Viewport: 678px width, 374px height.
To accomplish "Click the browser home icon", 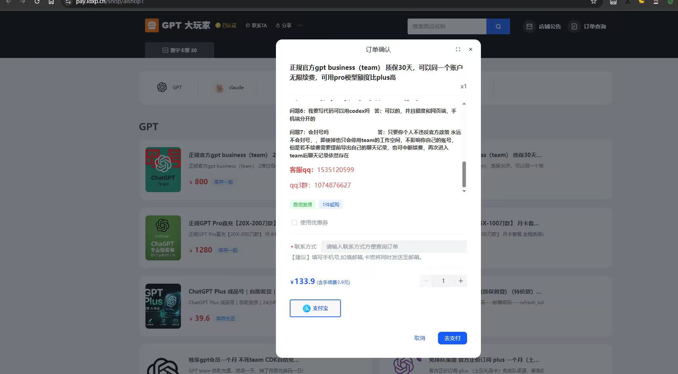I will (51, 2).
